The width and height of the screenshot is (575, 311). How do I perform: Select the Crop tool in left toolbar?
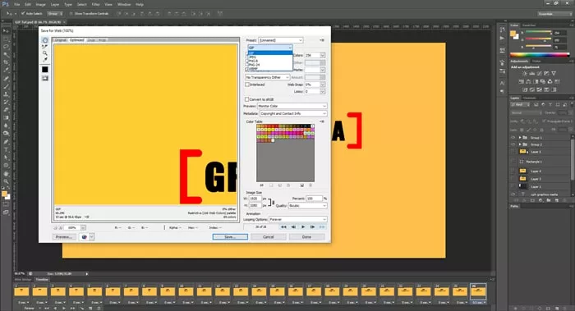point(6,62)
